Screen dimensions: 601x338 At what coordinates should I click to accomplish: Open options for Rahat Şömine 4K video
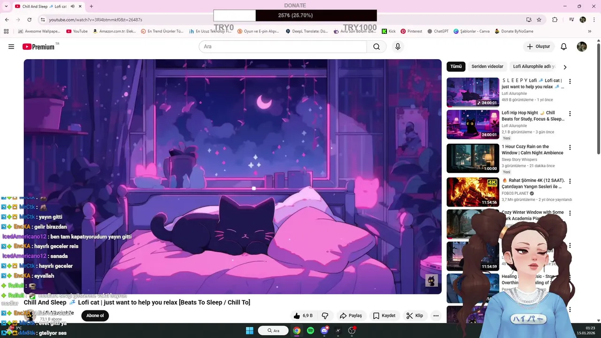click(570, 181)
